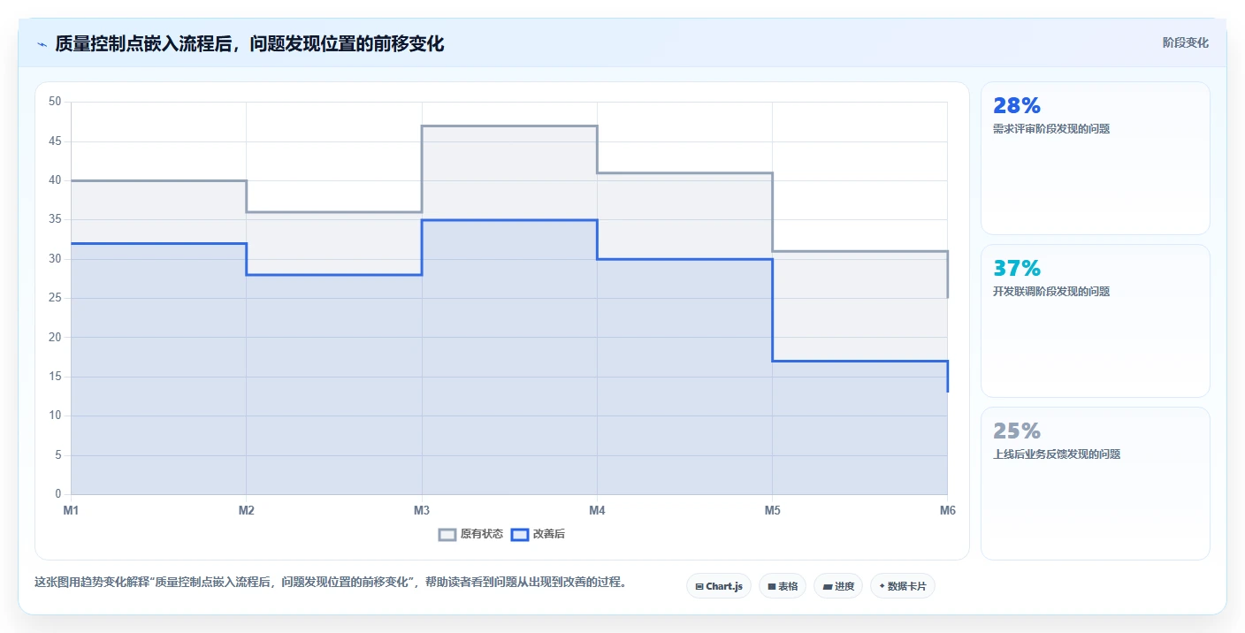Click the 数据卡片 tag
The width and height of the screenshot is (1245, 633).
903,586
